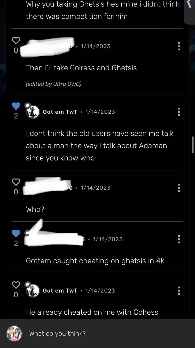The height and width of the screenshot is (348, 195).
Task: Open more options for the last Got em TwT comment
Action: click(x=179, y=291)
